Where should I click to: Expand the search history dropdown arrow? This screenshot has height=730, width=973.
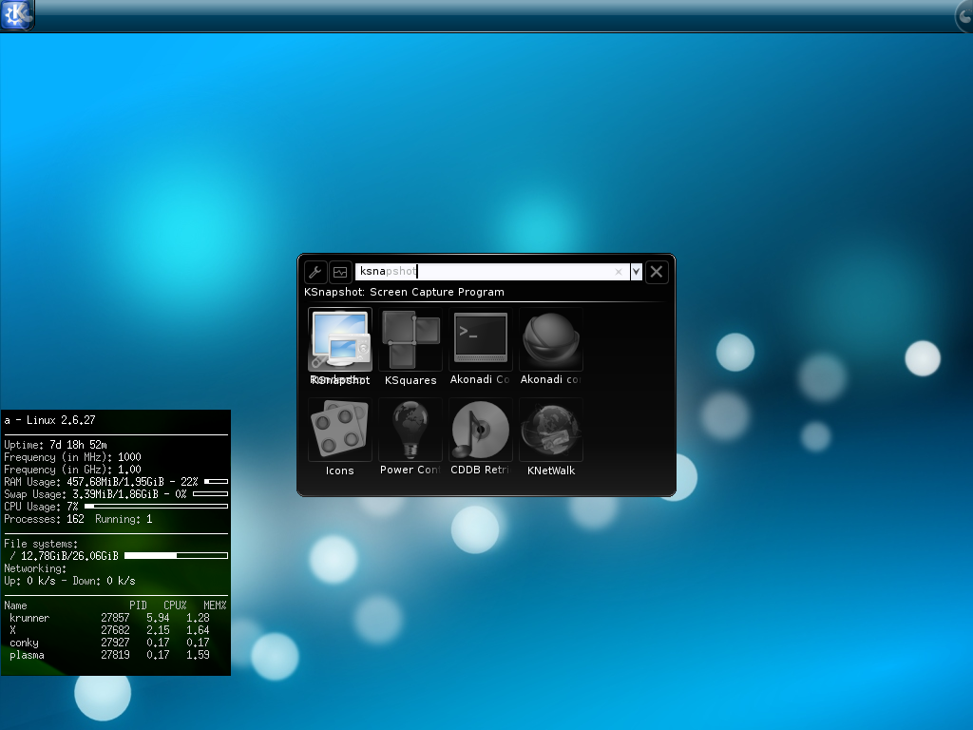(636, 272)
